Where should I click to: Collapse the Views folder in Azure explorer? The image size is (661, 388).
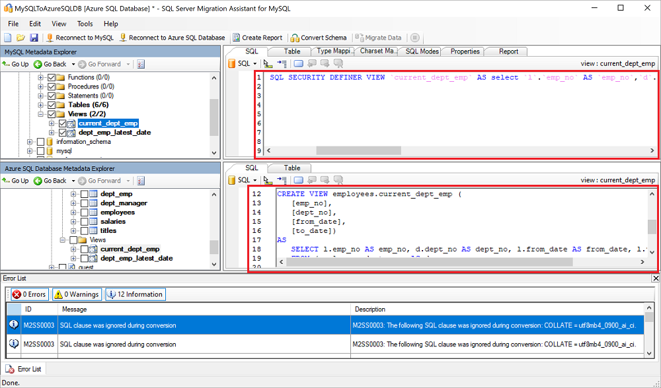pyautogui.click(x=63, y=239)
